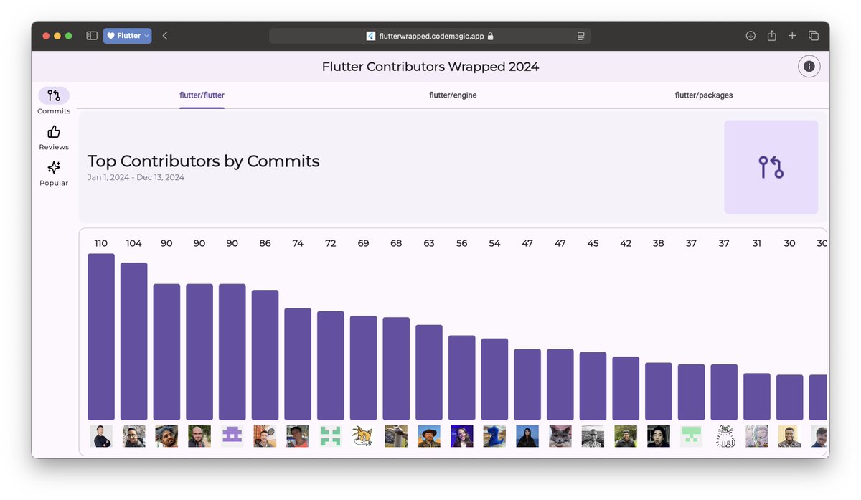Image resolution: width=861 pixels, height=500 pixels.
Task: Select the Commits icon in the sidebar
Action: point(53,96)
